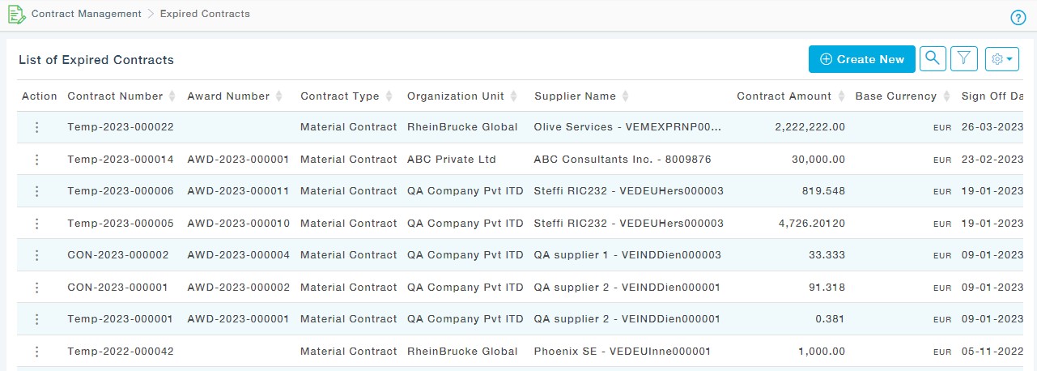Screen dimensions: 1037x371
Task: Click the Contract Management document icon
Action: tap(16, 15)
